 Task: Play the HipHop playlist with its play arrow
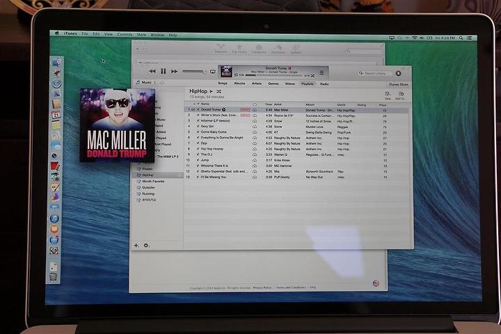tap(212, 91)
